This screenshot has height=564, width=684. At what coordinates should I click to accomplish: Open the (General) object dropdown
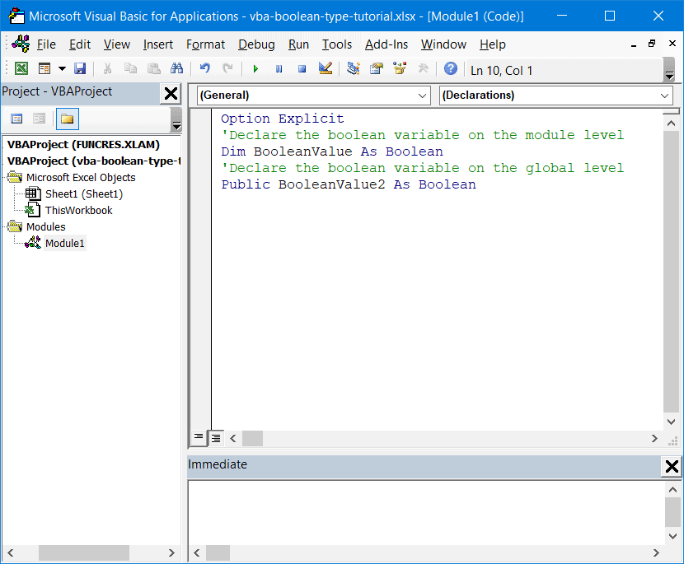429,96
